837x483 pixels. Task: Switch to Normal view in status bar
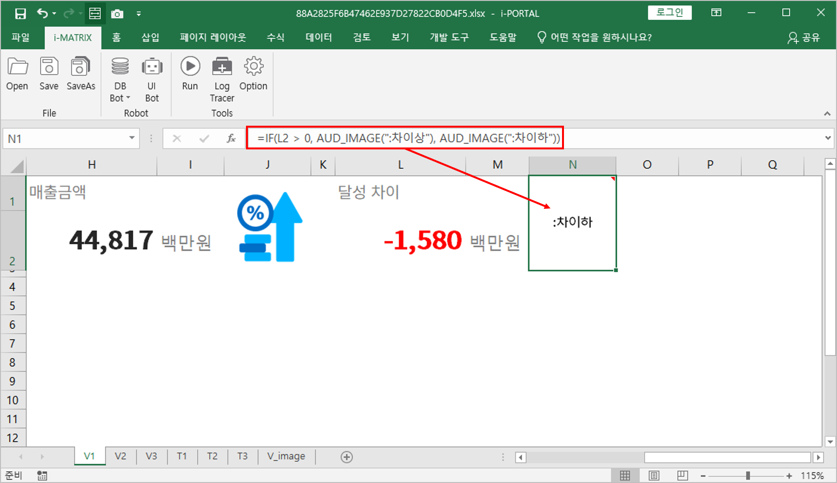625,476
